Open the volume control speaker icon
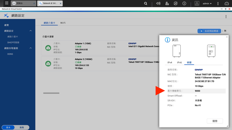This screenshot has width=232, height=130. pyautogui.click(x=158, y=3)
